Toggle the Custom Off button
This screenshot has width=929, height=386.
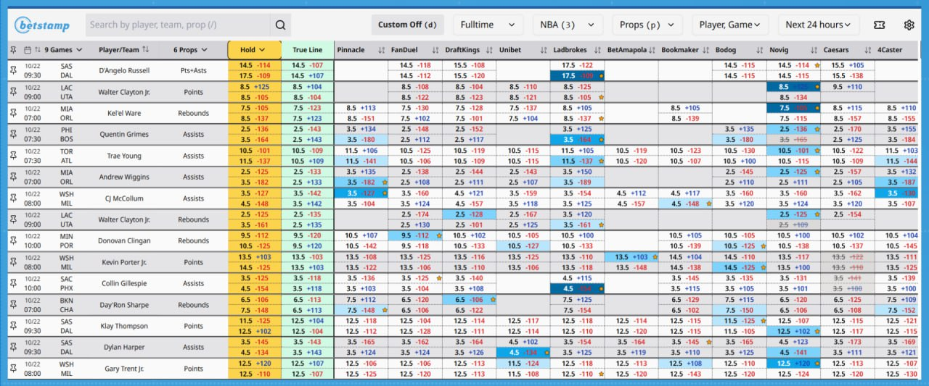tap(407, 25)
